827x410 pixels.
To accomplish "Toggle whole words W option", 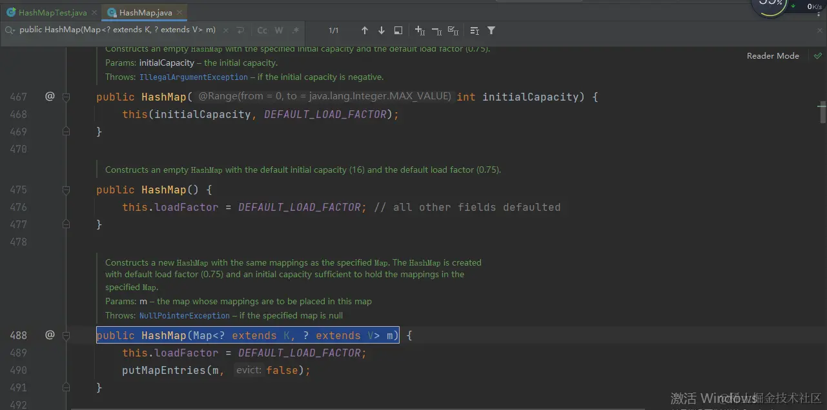I will point(279,30).
